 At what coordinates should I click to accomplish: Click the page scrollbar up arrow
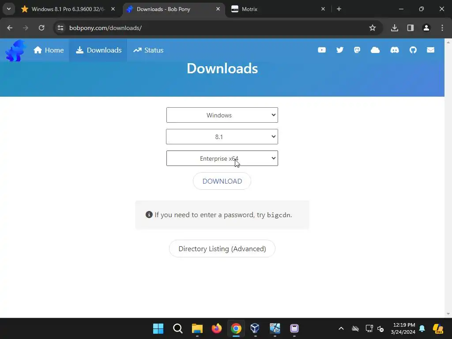(x=448, y=42)
